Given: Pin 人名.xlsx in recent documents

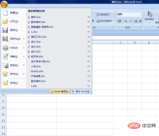Looking at the screenshot, I should point(88,66).
